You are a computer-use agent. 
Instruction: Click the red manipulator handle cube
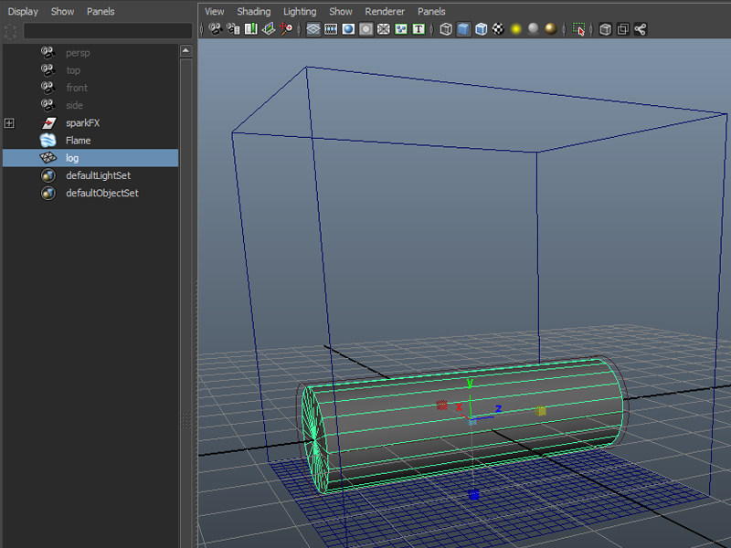(442, 406)
